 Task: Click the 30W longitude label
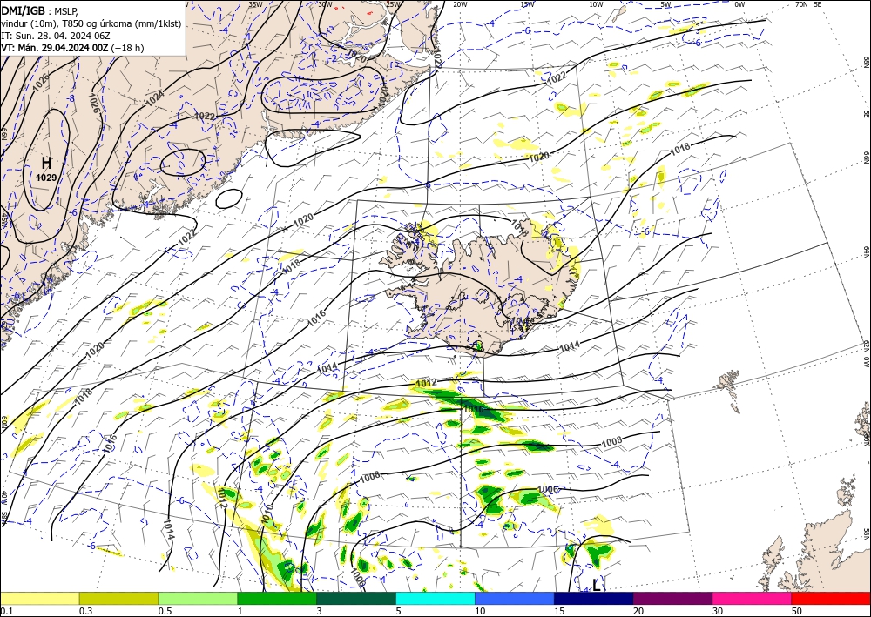point(325,4)
